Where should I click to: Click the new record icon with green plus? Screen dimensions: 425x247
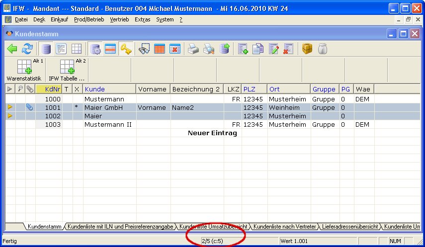coord(243,49)
